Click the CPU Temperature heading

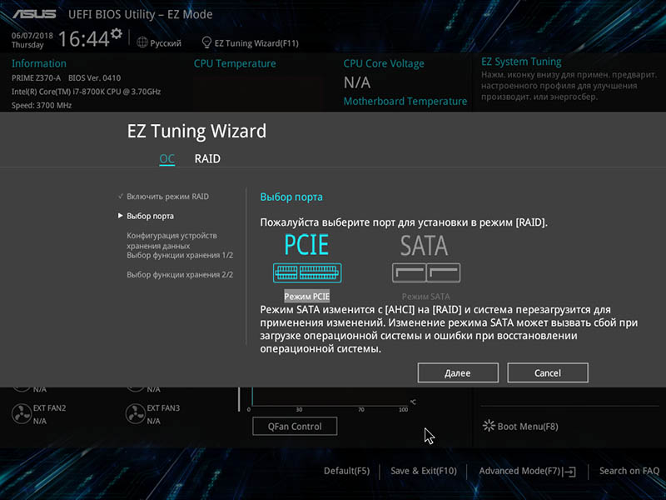point(235,63)
